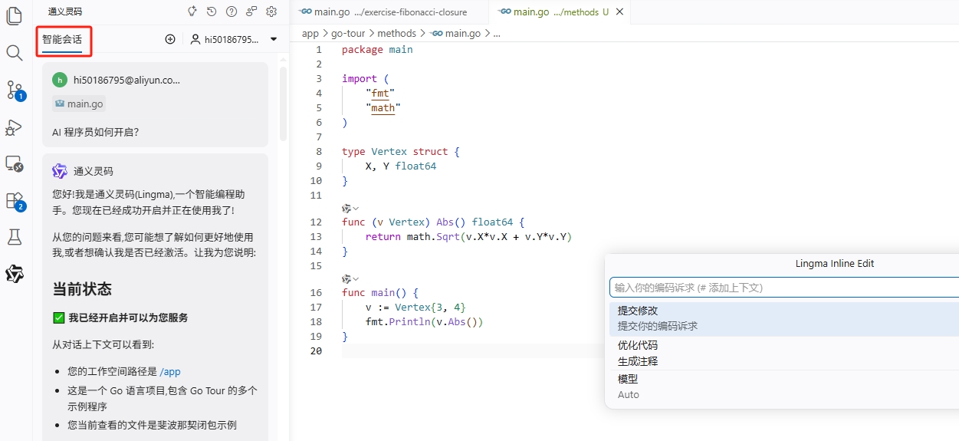Image resolution: width=959 pixels, height=441 pixels.
Task: Click main.go context chip in chat
Action: tap(79, 104)
